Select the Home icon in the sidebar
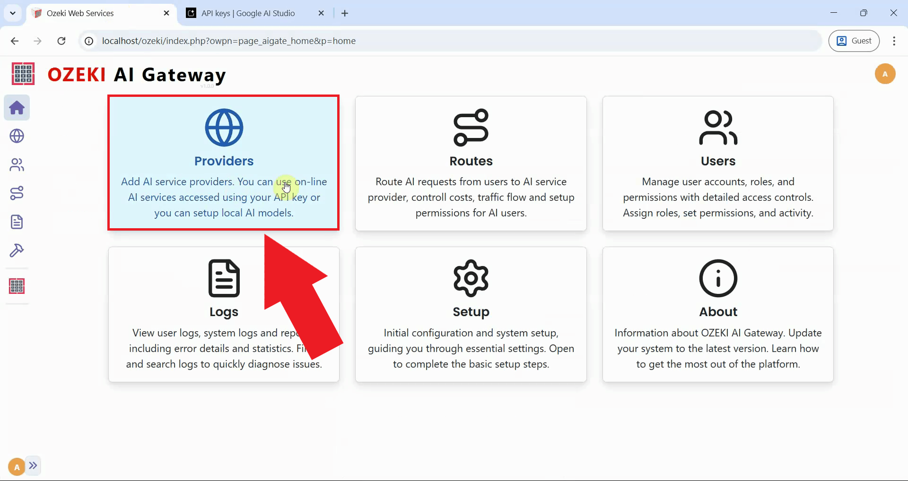This screenshot has height=481, width=908. 17,108
